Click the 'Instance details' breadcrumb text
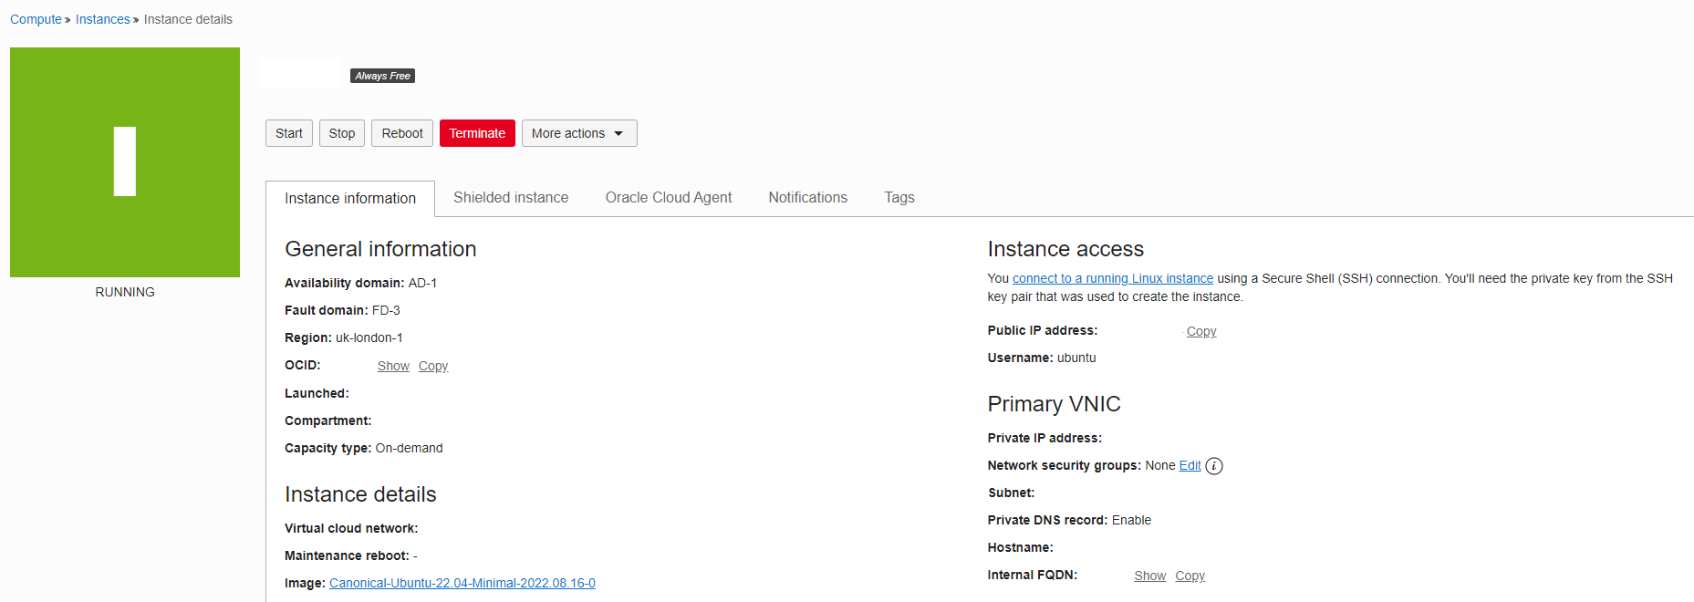1694x602 pixels. [x=188, y=19]
